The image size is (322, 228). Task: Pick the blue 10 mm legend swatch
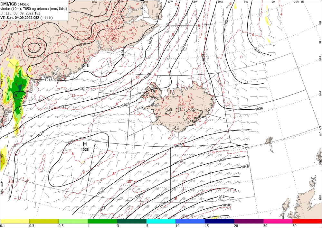point(190,221)
